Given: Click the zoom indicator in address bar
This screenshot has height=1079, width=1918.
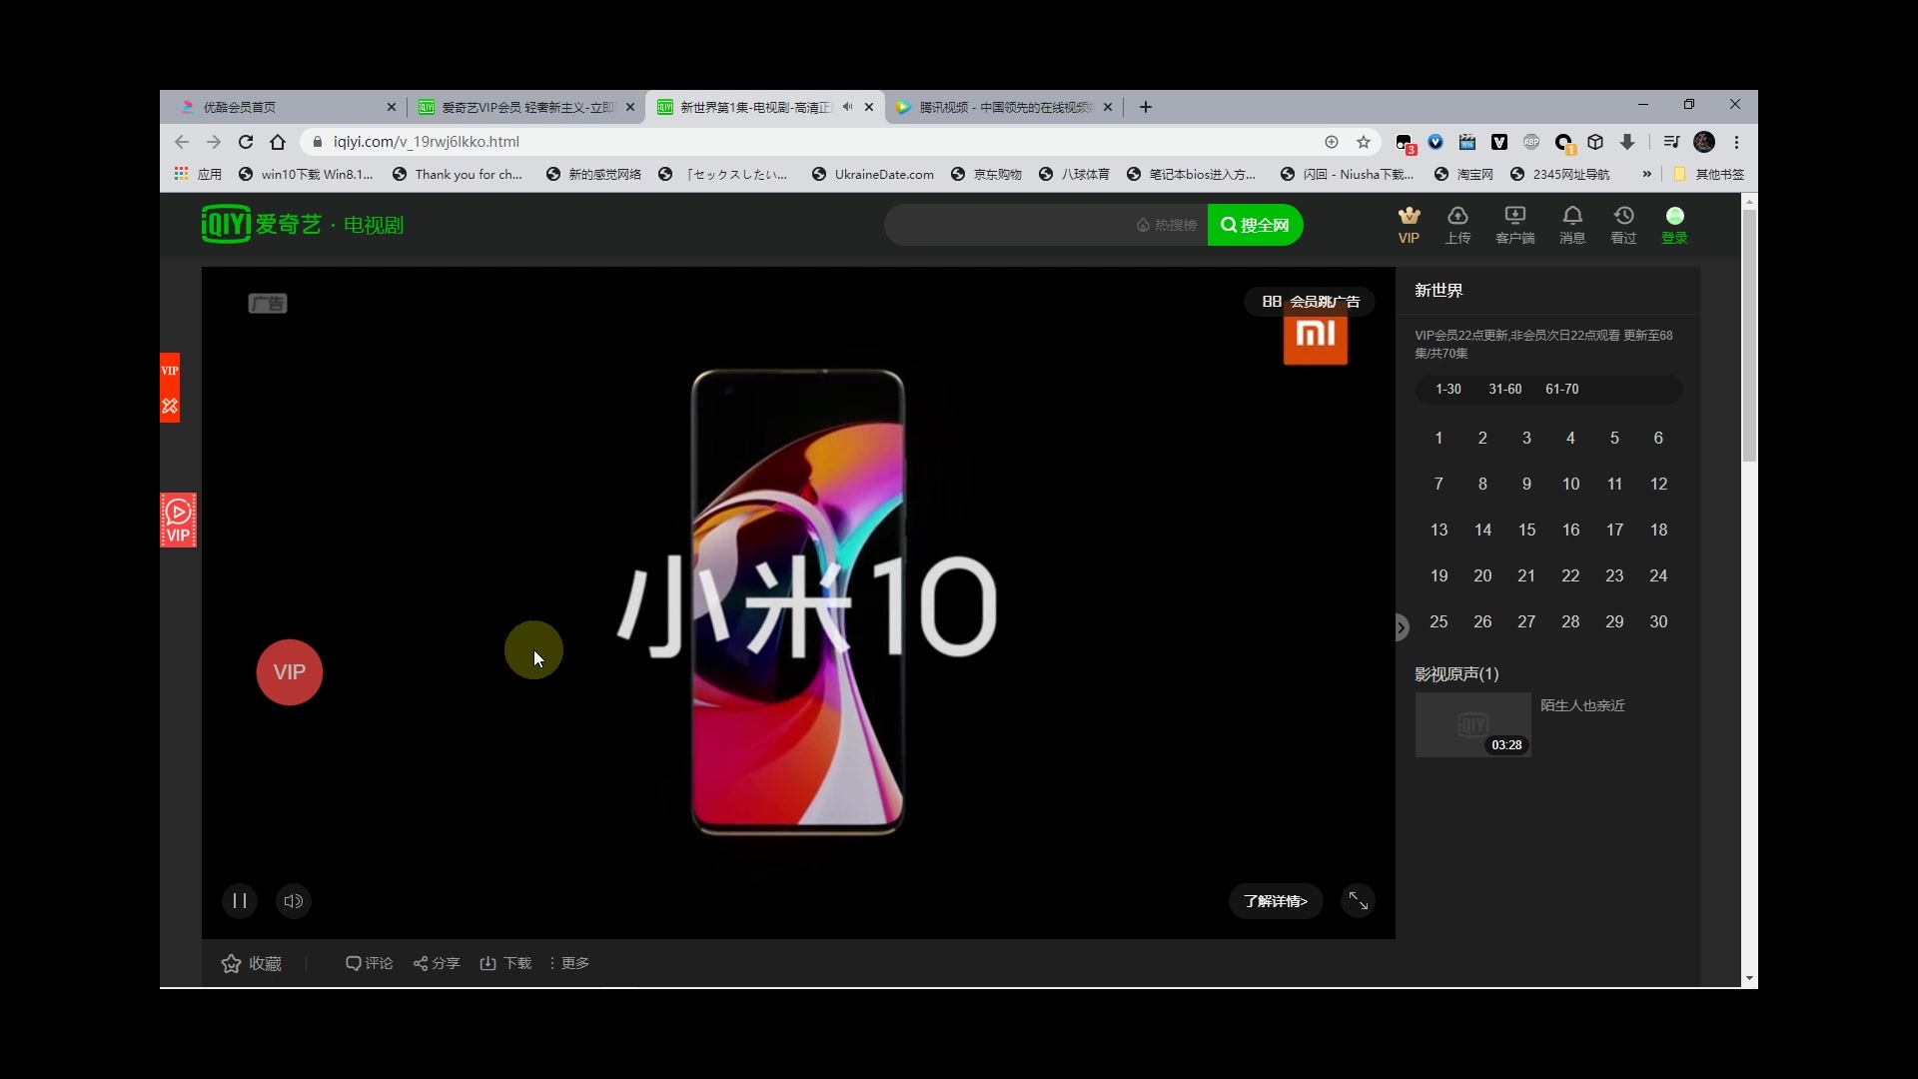Looking at the screenshot, I should [1332, 142].
